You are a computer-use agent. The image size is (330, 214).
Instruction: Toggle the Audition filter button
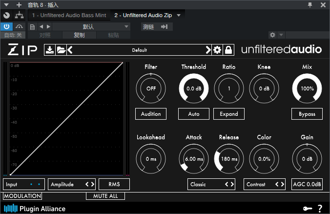(151, 114)
